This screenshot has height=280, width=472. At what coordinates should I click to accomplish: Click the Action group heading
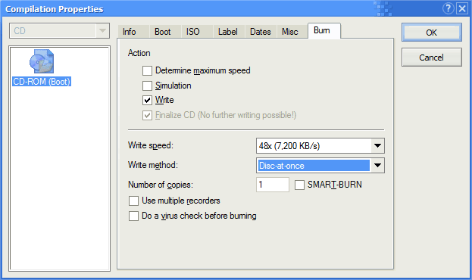[139, 53]
